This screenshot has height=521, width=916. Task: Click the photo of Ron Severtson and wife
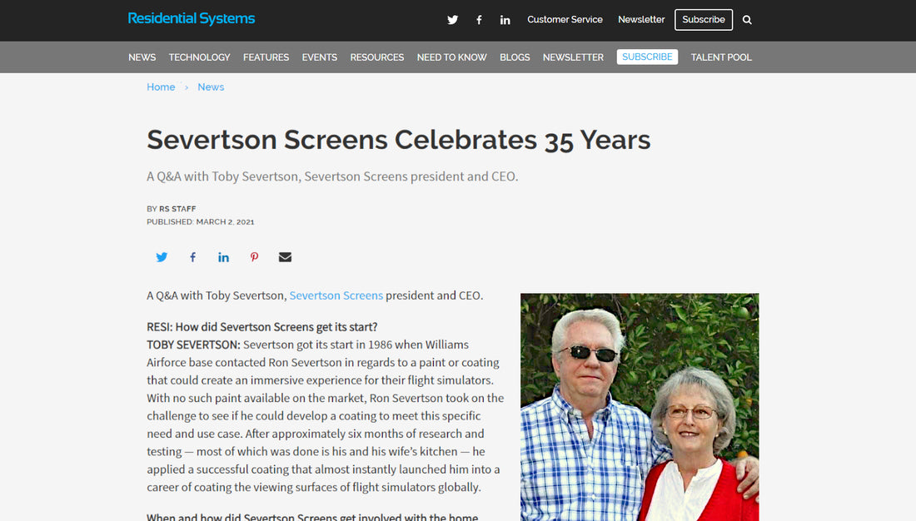pyautogui.click(x=640, y=408)
